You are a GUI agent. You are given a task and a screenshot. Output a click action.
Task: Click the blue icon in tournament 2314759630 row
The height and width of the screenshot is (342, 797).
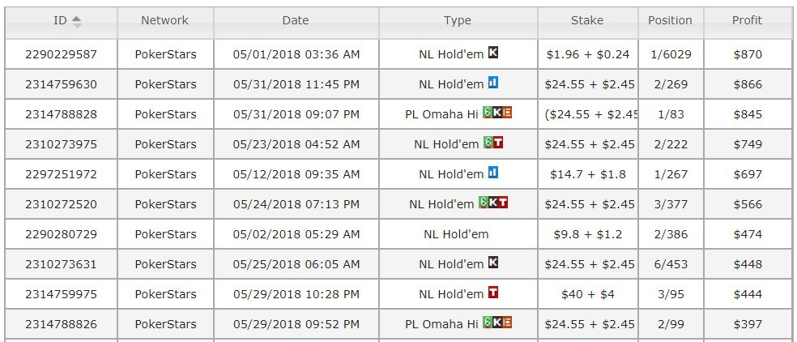[492, 83]
